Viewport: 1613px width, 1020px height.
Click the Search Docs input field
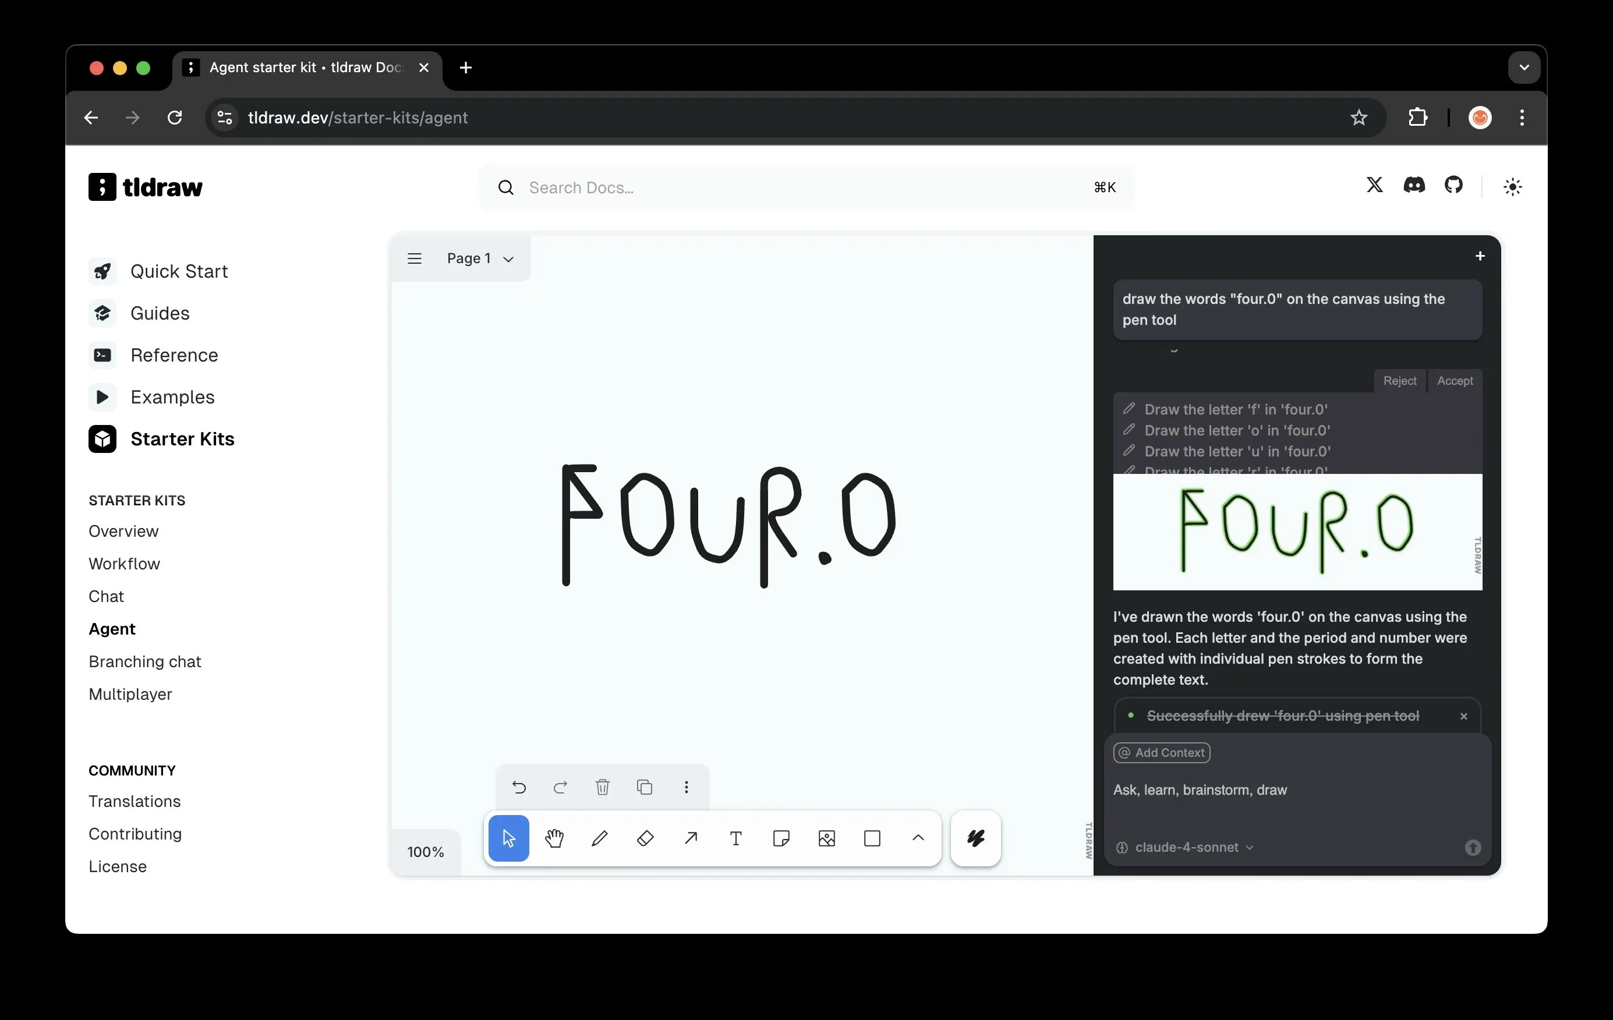coord(804,187)
